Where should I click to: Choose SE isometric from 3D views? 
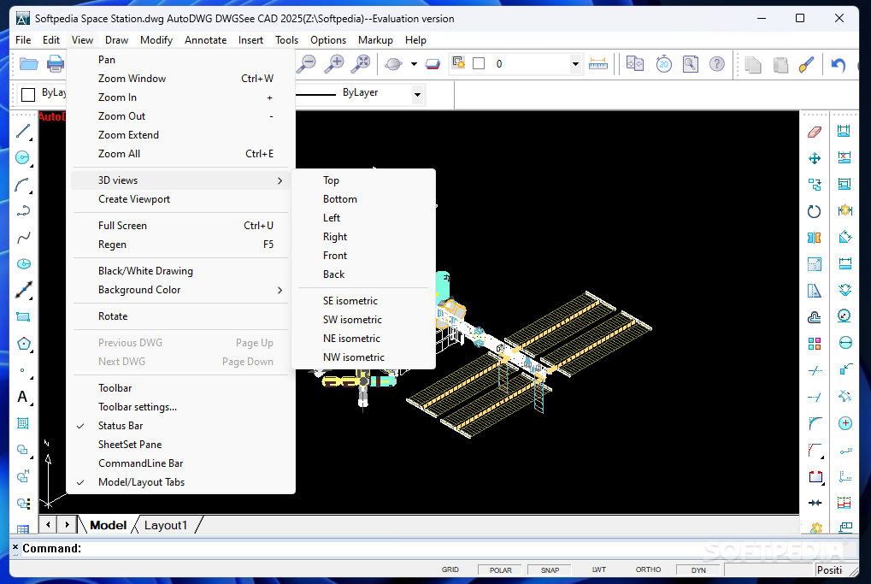click(x=350, y=301)
